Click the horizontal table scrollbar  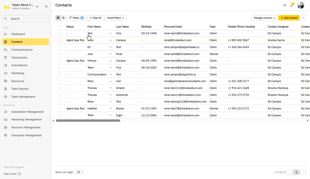click(x=88, y=120)
